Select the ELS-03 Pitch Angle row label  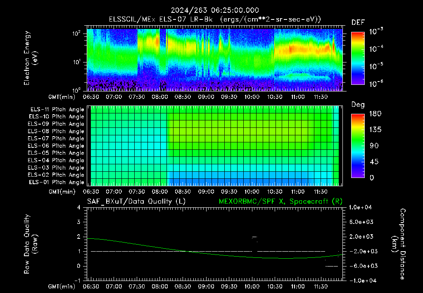(56, 168)
